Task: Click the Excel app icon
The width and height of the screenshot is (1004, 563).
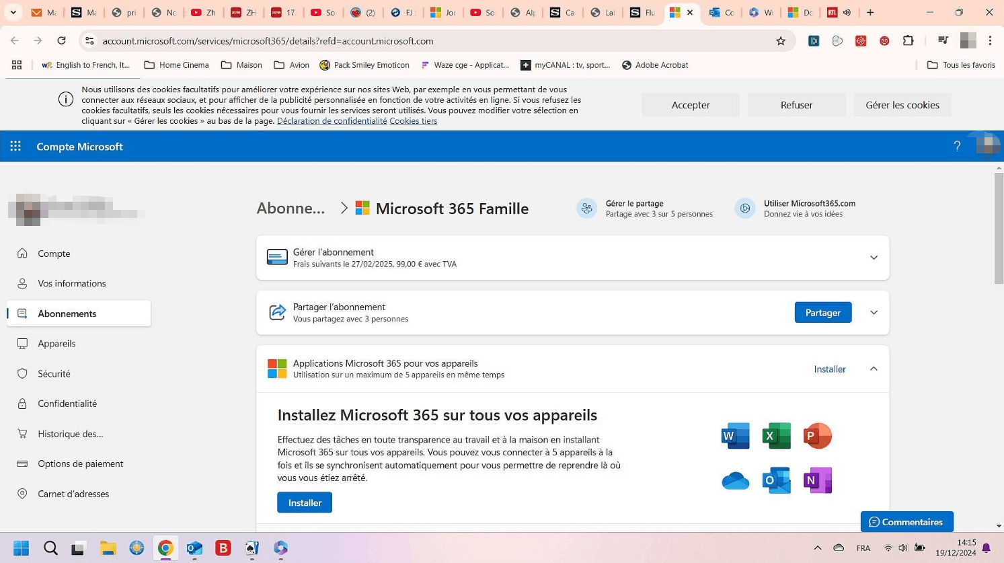Action: pyautogui.click(x=777, y=436)
